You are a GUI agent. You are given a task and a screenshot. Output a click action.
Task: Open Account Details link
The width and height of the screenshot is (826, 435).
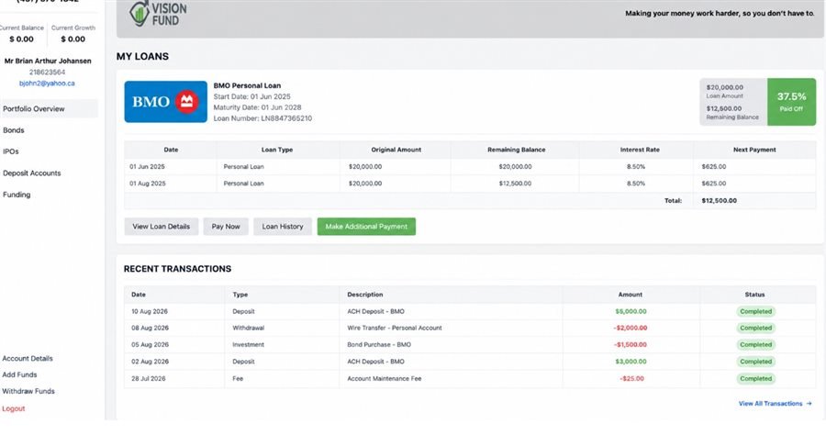click(28, 358)
